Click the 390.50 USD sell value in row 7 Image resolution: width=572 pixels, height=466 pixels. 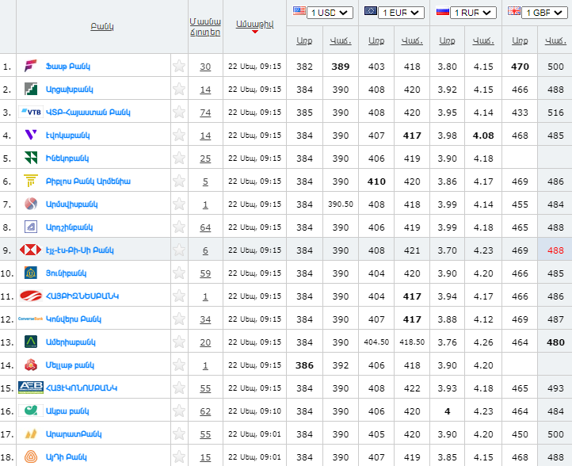click(341, 204)
